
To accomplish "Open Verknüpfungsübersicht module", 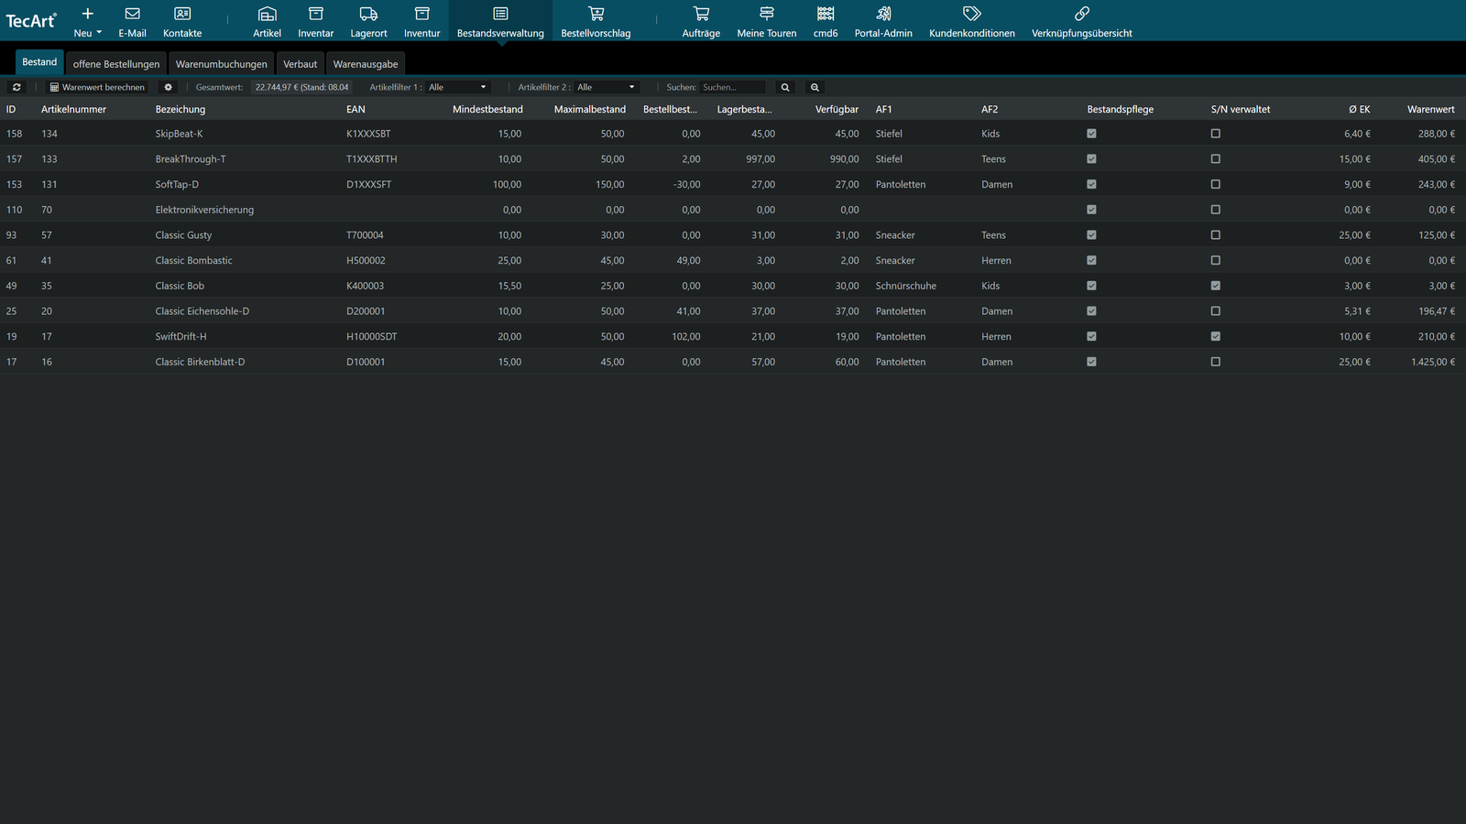I will 1082,21.
